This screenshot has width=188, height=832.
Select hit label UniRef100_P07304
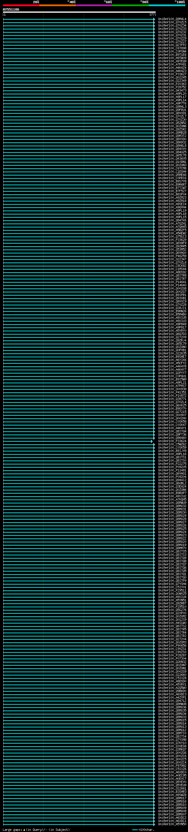point(172,658)
